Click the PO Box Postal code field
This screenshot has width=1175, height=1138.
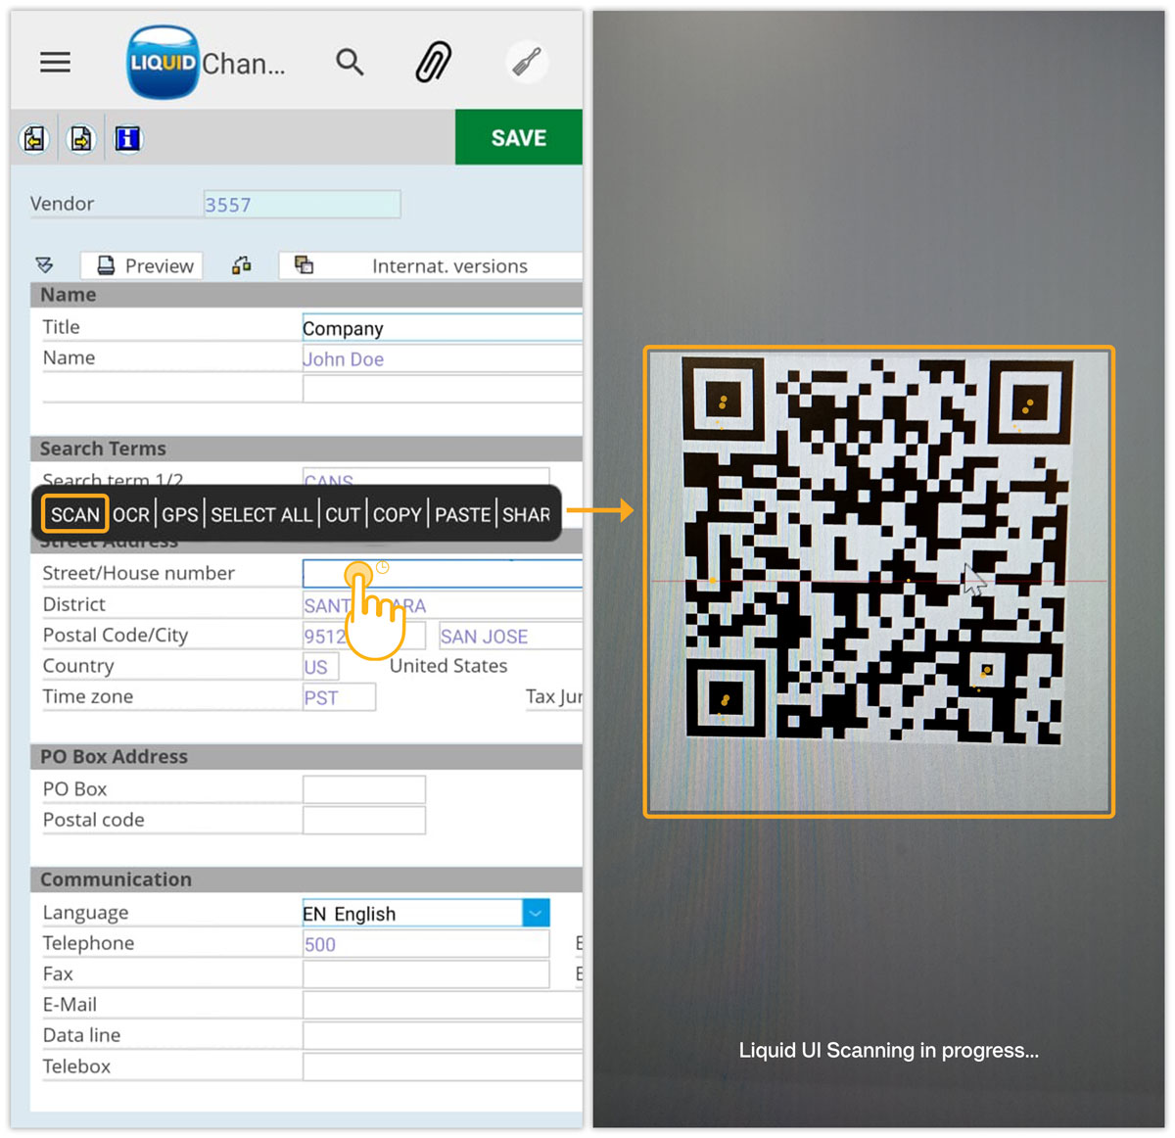(363, 820)
